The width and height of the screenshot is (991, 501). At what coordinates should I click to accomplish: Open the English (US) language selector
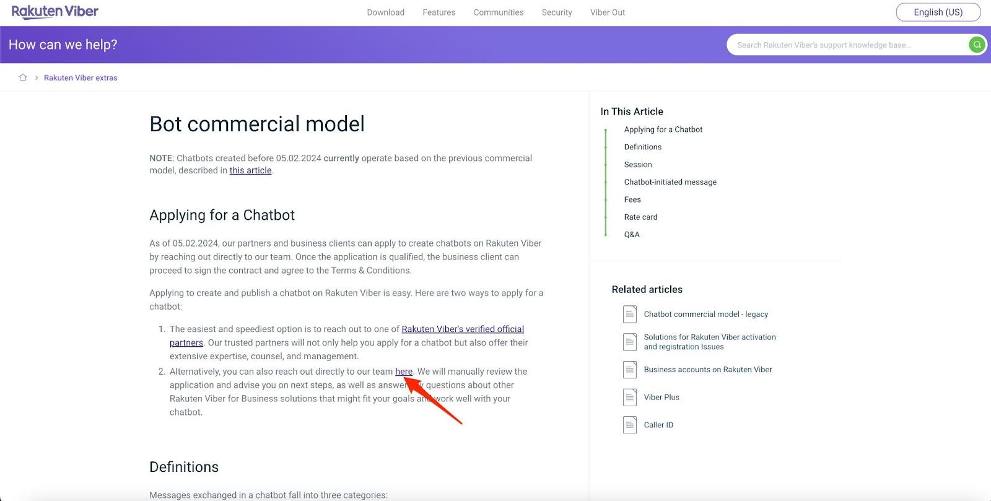[x=938, y=12]
